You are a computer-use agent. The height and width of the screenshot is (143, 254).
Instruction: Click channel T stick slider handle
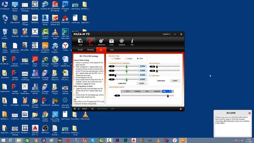point(115,75)
